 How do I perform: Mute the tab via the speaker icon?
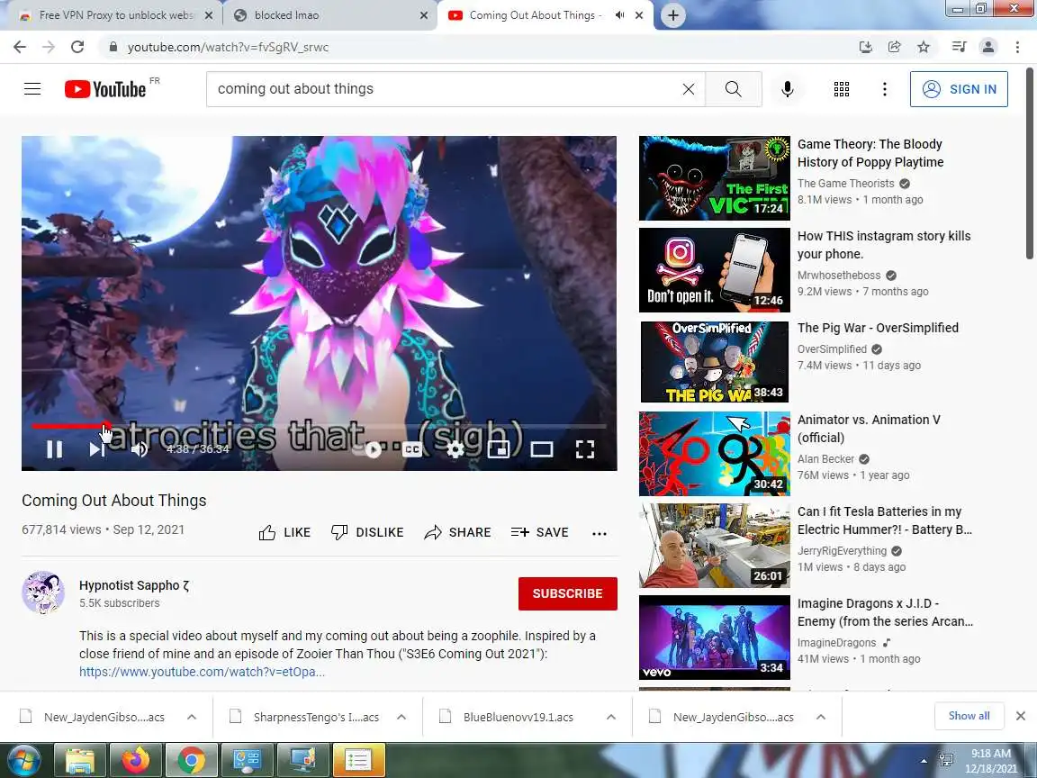coord(619,15)
